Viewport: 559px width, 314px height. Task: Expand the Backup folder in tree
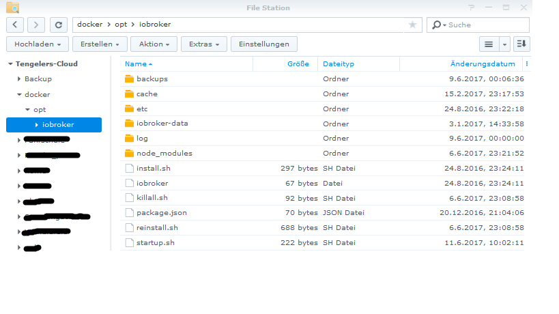tap(19, 78)
